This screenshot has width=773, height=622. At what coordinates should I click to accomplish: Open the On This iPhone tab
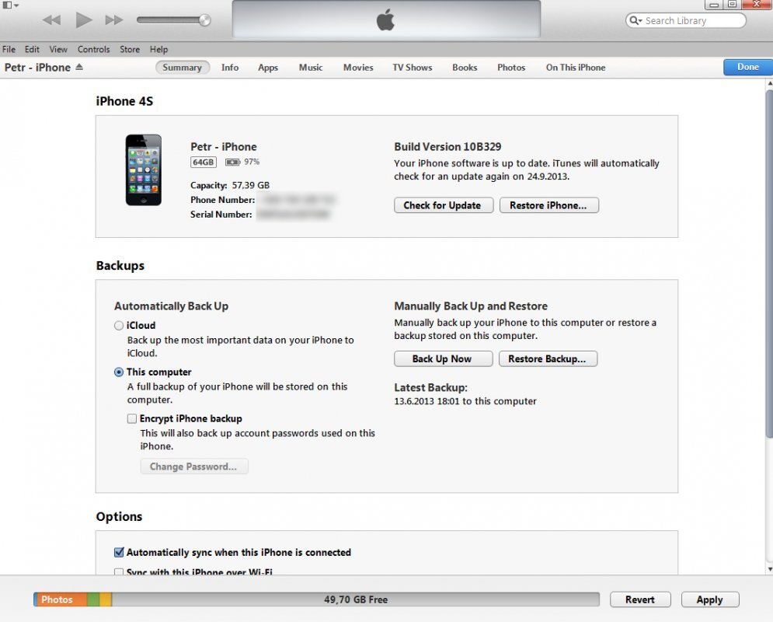(x=575, y=68)
